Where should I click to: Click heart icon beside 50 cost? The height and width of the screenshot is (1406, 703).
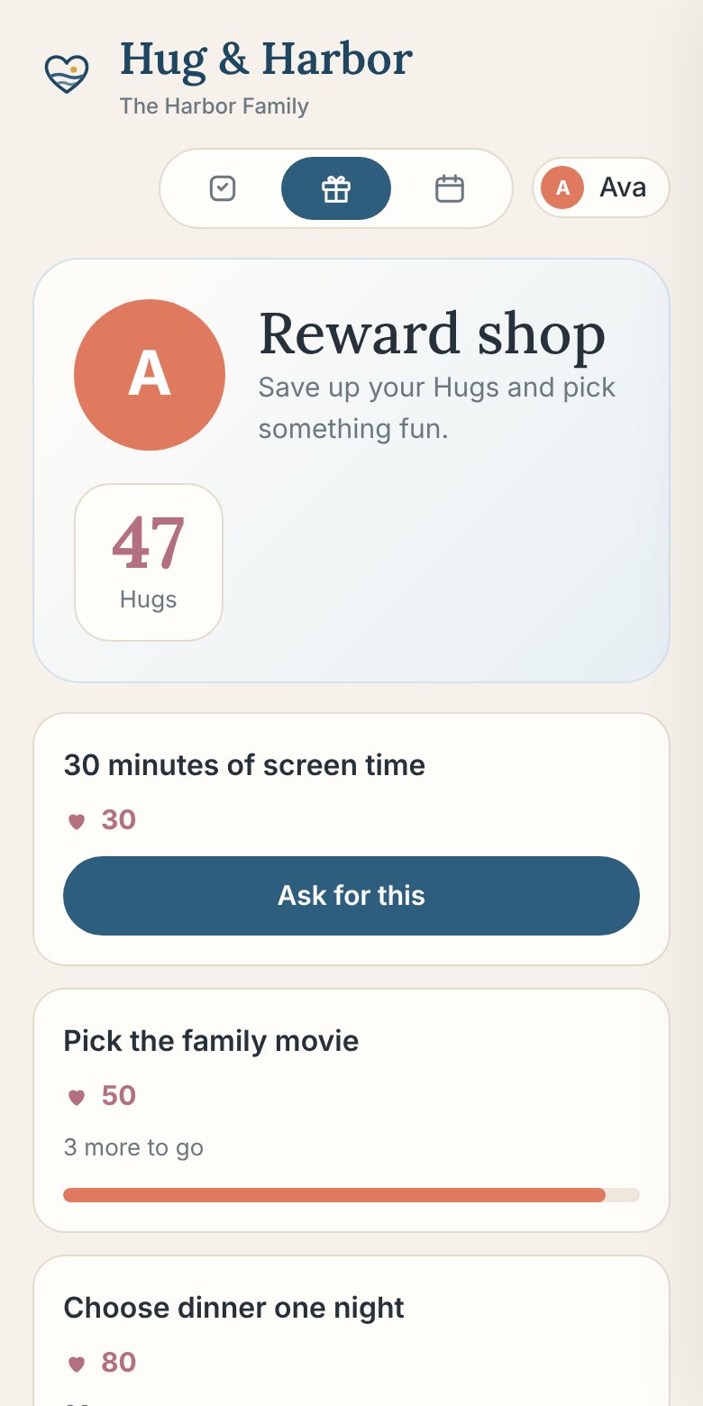(77, 1097)
